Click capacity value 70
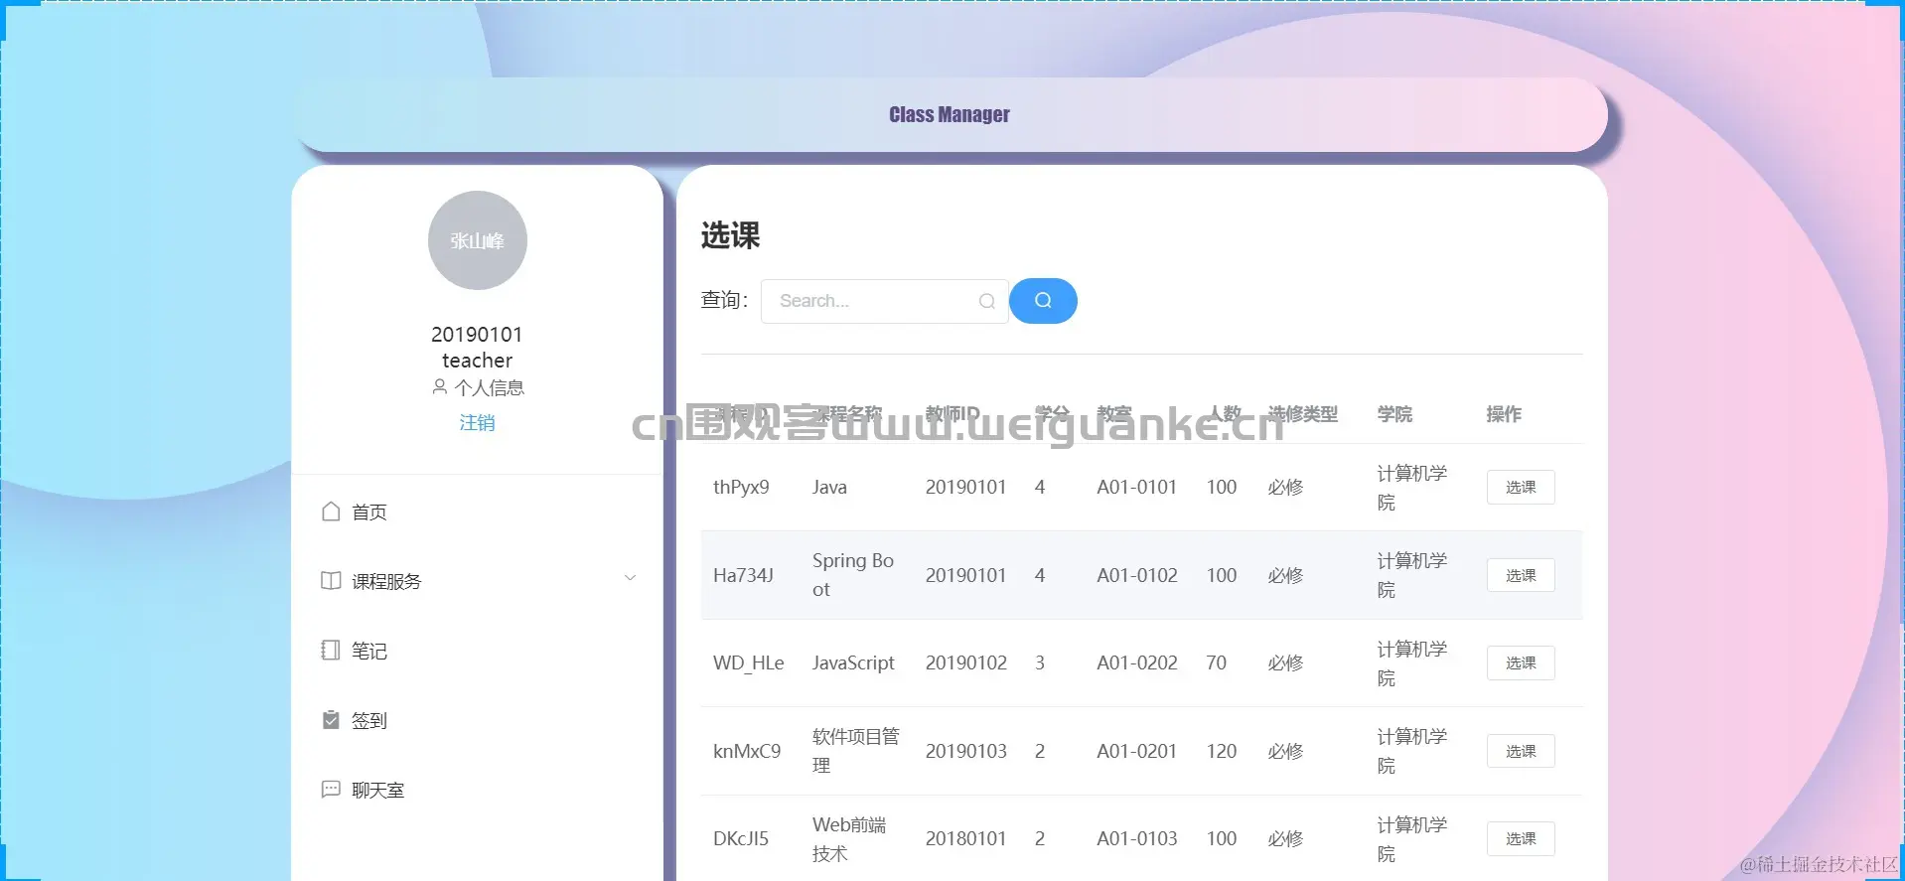This screenshot has height=881, width=1905. tap(1217, 662)
